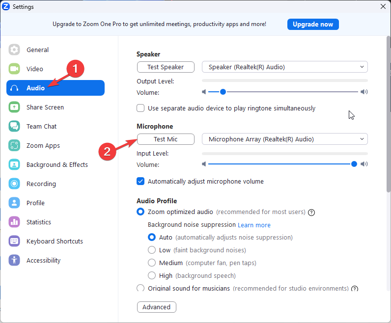Click the microphone volume slider handle
The height and width of the screenshot is (323, 391).
coord(354,164)
